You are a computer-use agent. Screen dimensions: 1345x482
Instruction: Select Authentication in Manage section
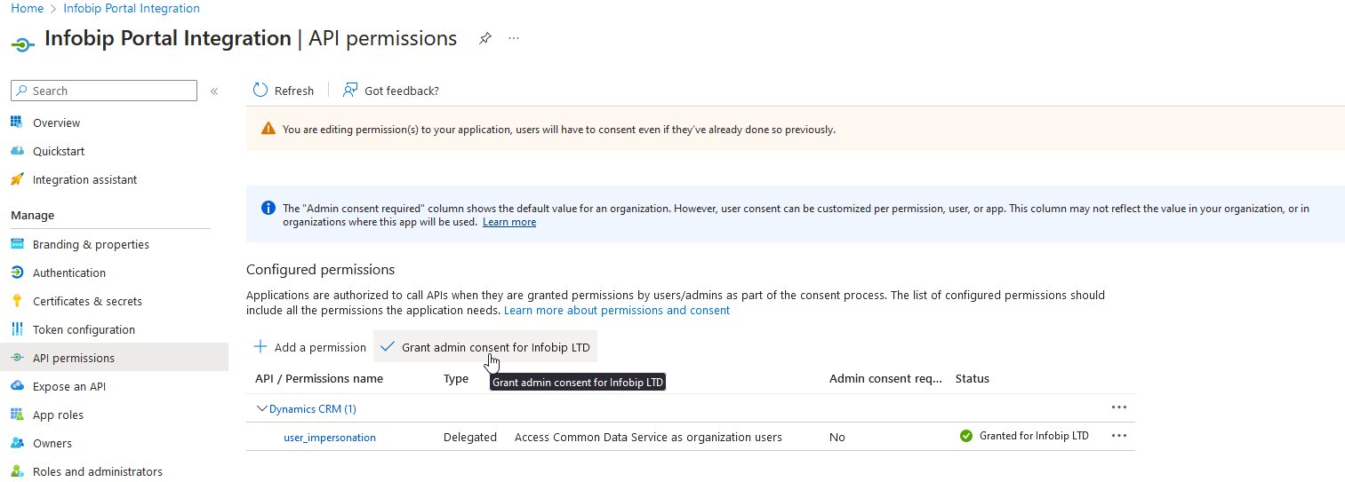pyautogui.click(x=68, y=273)
